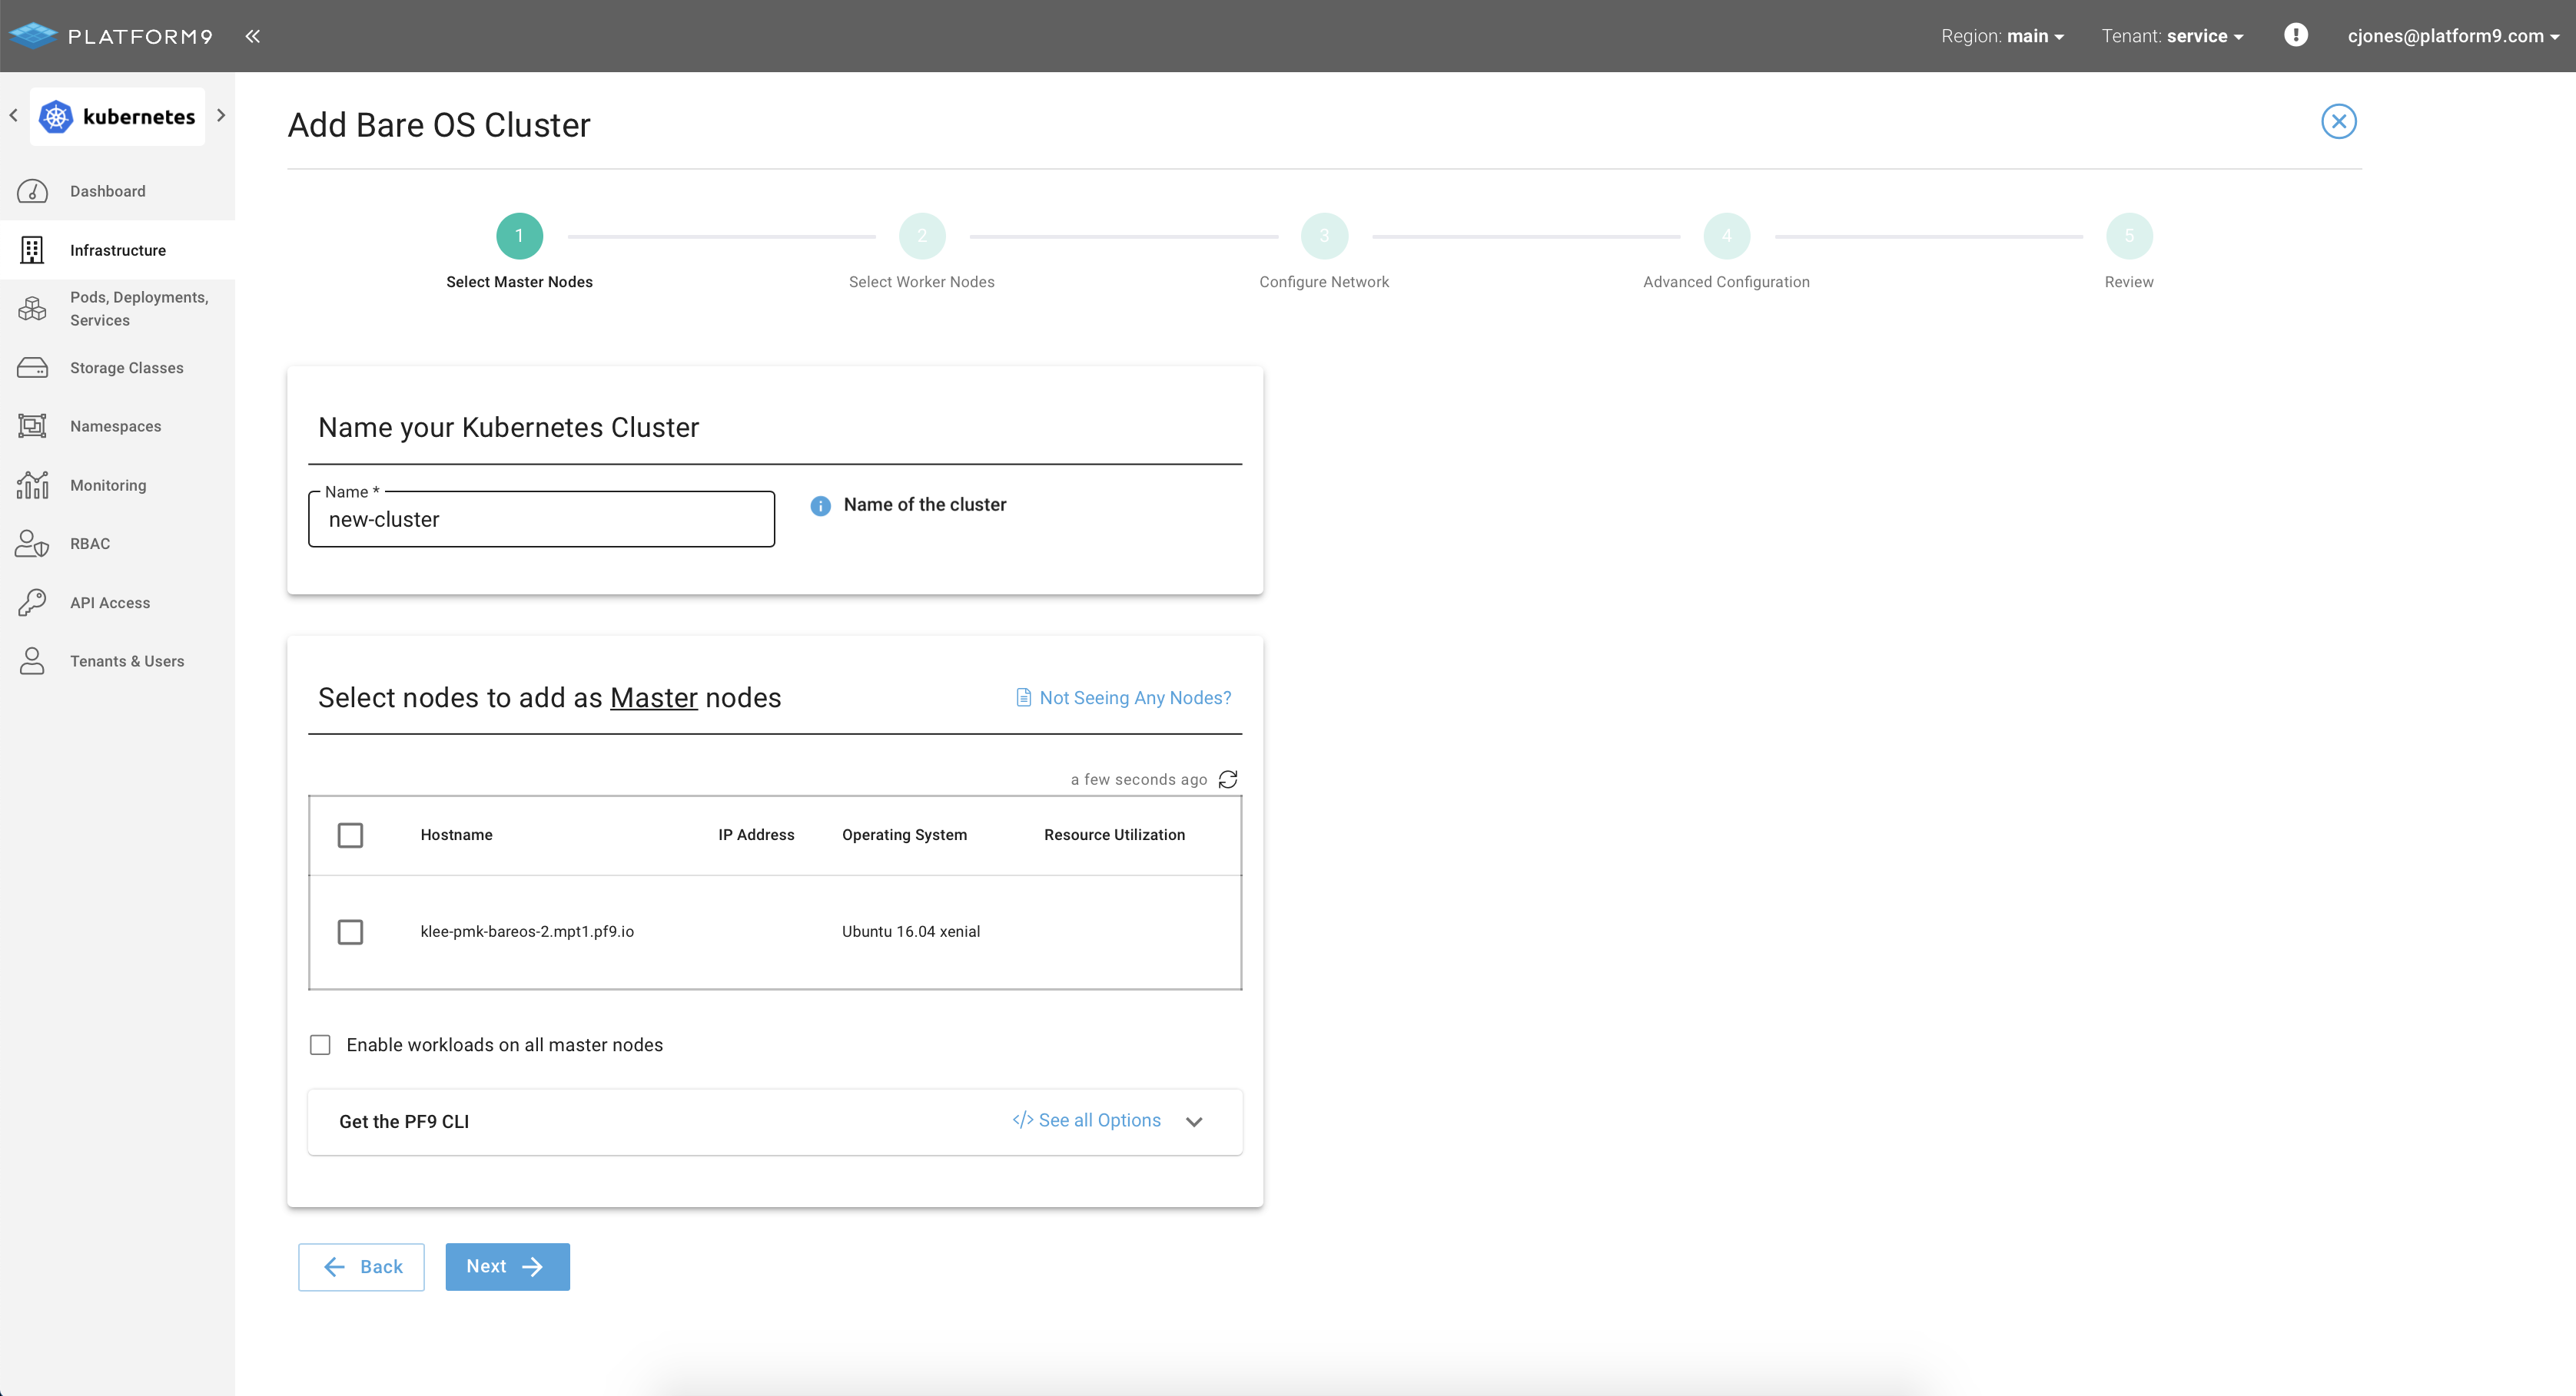Switch to next app with right chevron
This screenshot has width=2576, height=1396.
[x=221, y=116]
